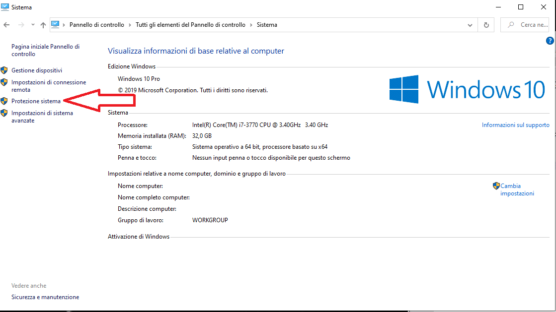This screenshot has height=312, width=556.
Task: Click the heading 'Visualizza informazioni di base relative al computer'
Action: tap(196, 51)
